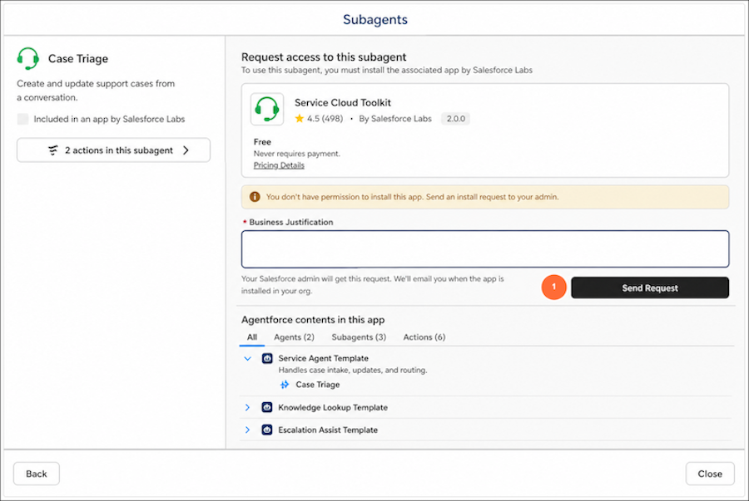Image resolution: width=749 pixels, height=501 pixels.
Task: Click the Case Triage heading in sidebar
Action: 78,59
